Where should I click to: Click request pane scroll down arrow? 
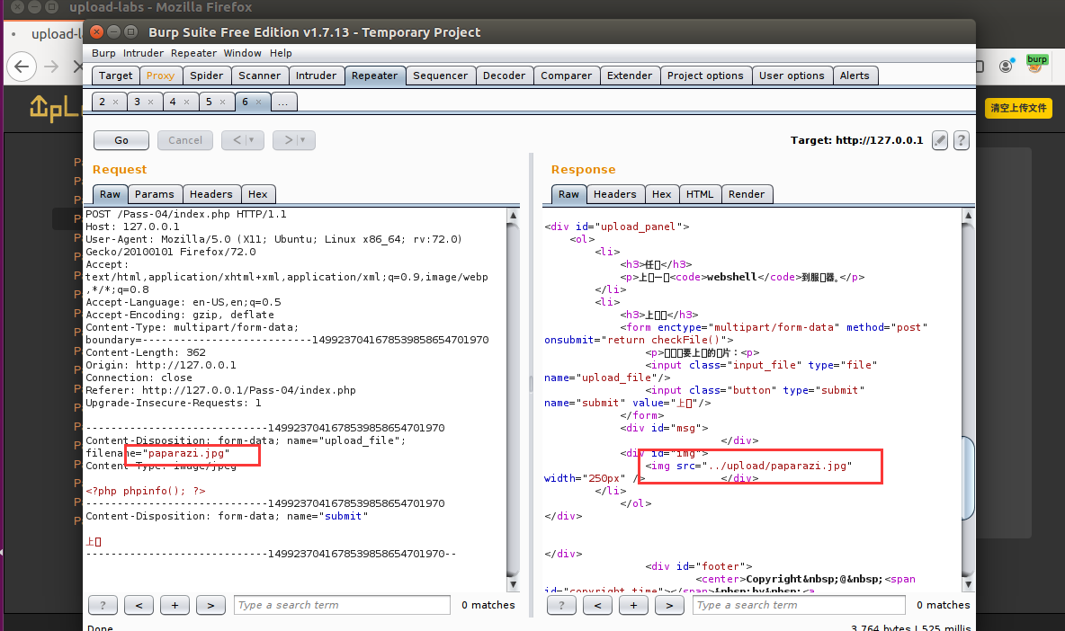click(x=513, y=584)
